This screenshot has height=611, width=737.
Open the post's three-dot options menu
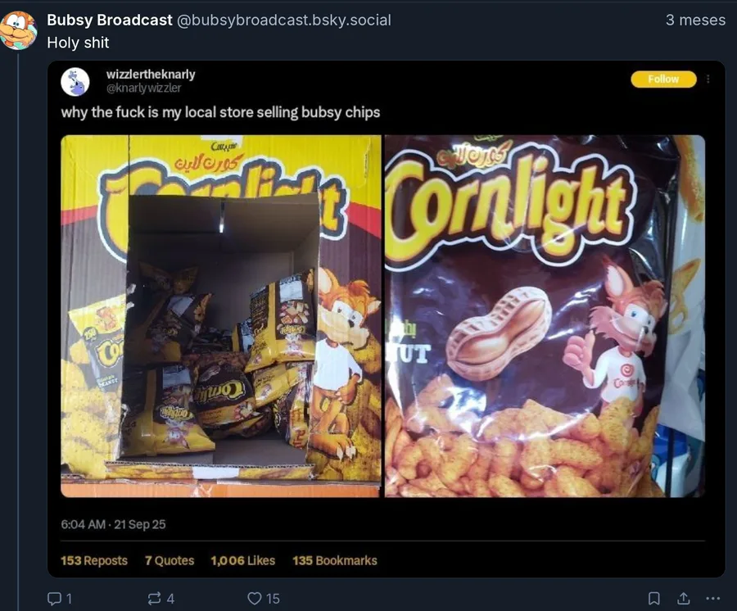tap(712, 599)
